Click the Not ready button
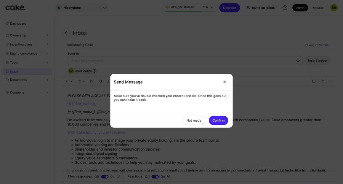The image size is (343, 184). pos(194,121)
